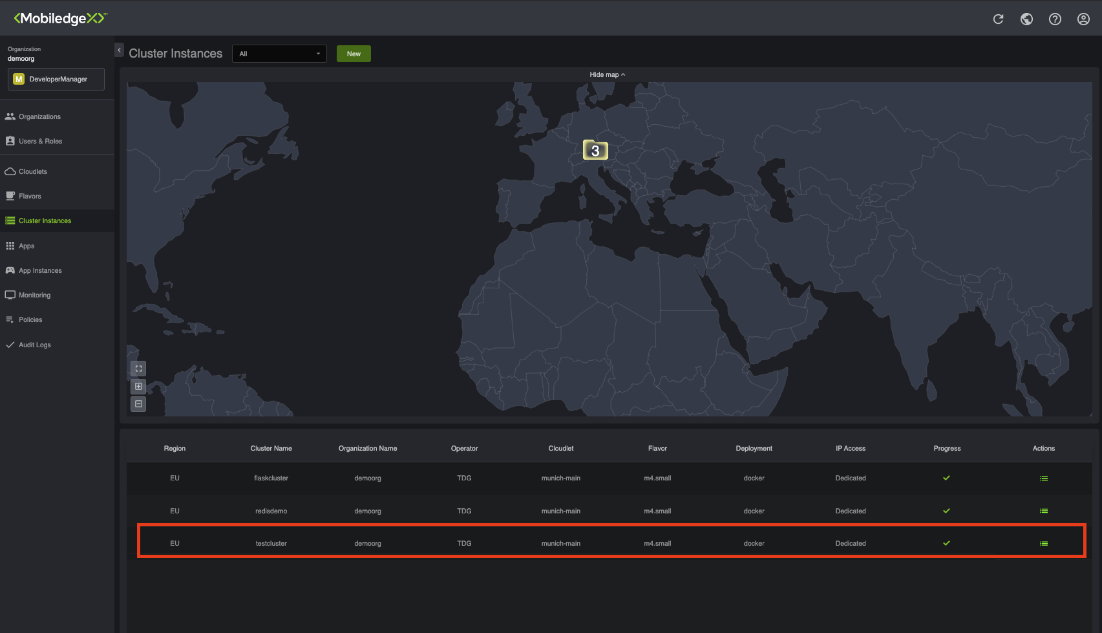Click the flaskcluster cluster name cell
This screenshot has width=1102, height=633.
[x=271, y=478]
